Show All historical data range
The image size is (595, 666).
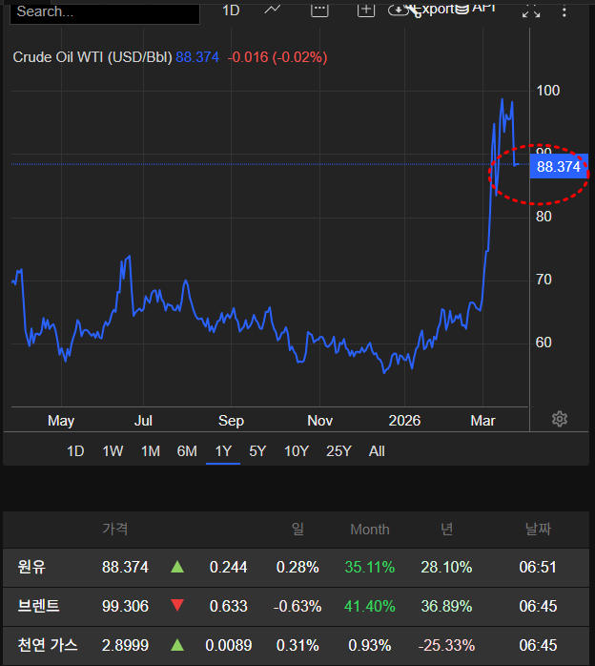pos(377,451)
